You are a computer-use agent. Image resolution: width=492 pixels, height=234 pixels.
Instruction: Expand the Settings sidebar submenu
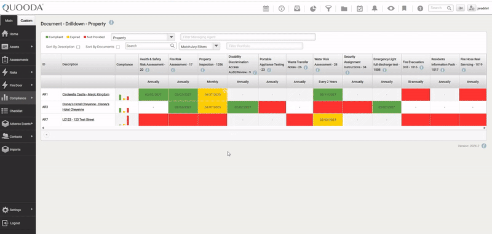point(32,209)
